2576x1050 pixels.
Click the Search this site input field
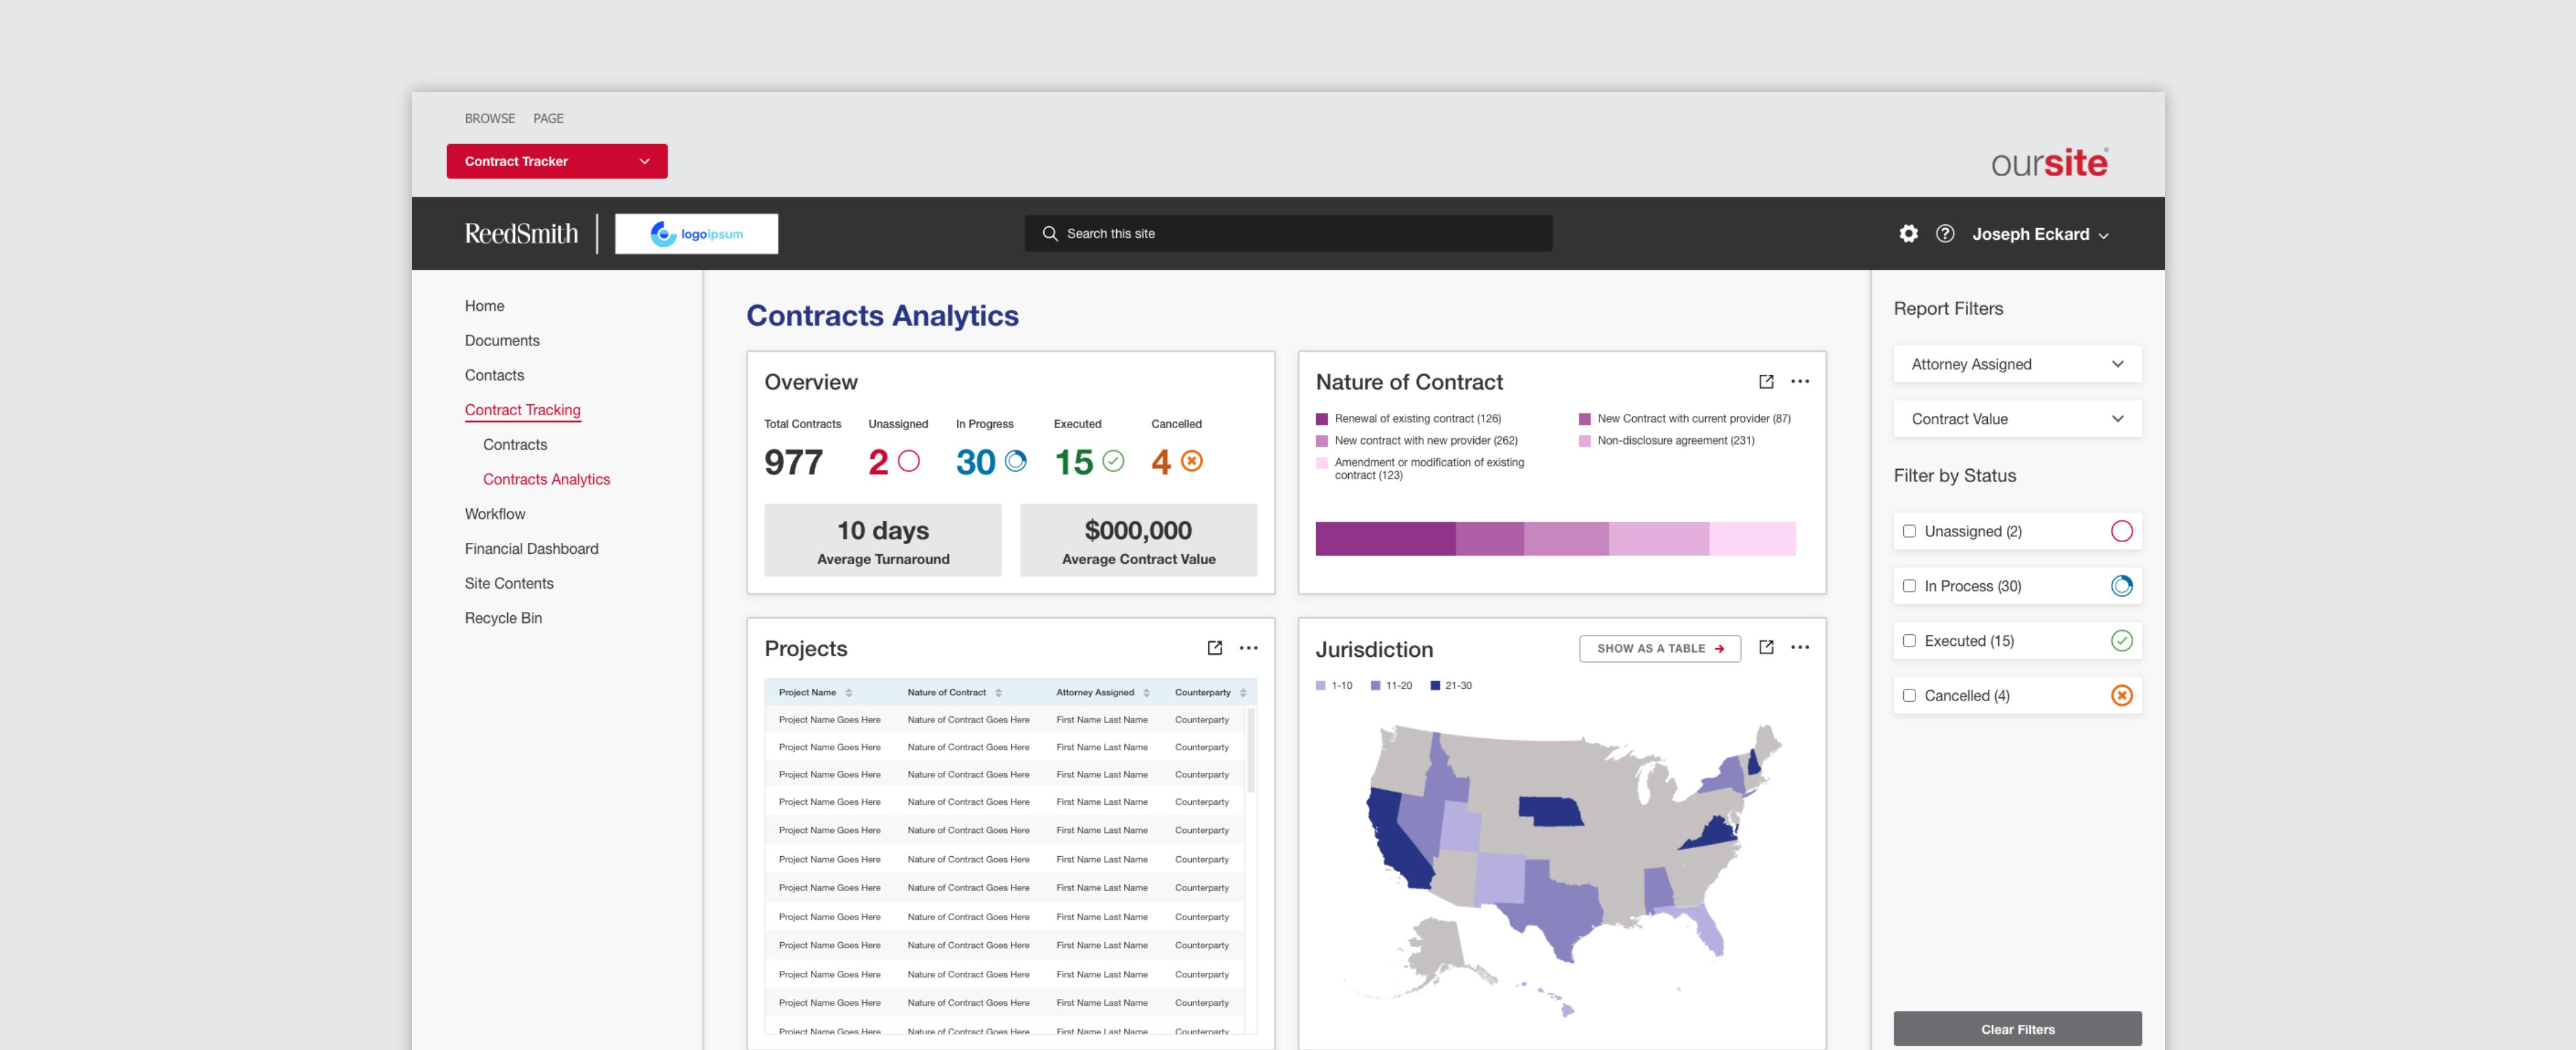click(x=1288, y=232)
